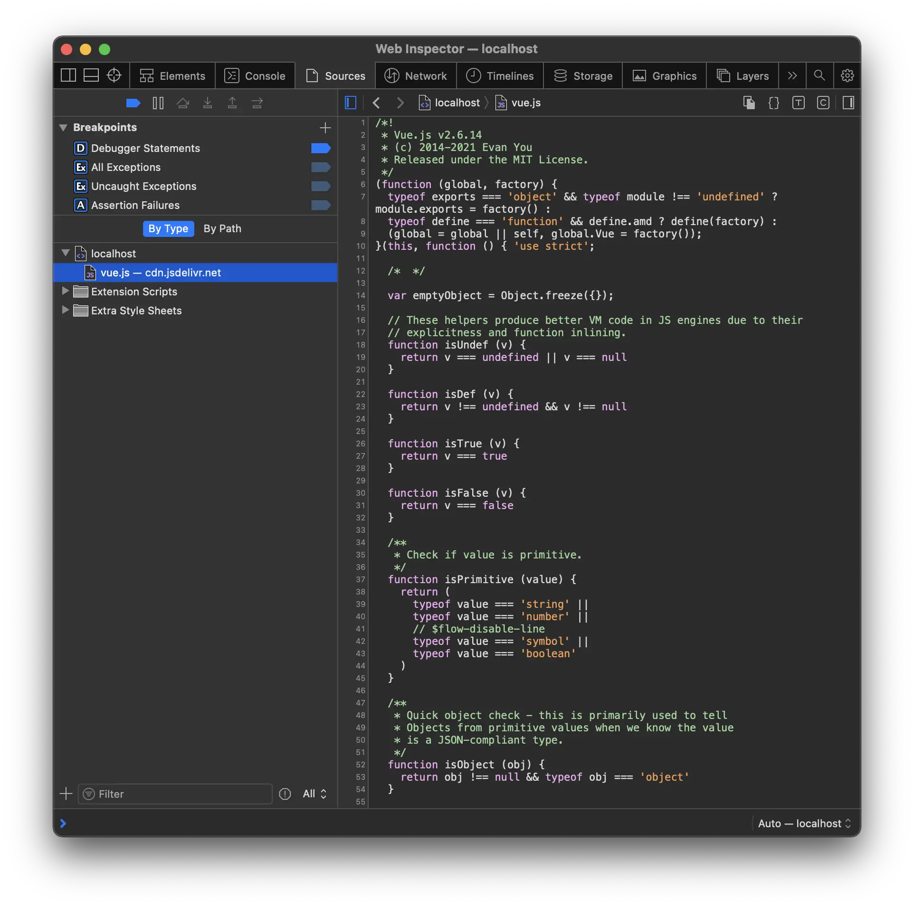Click the element selection crosshair icon

114,76
